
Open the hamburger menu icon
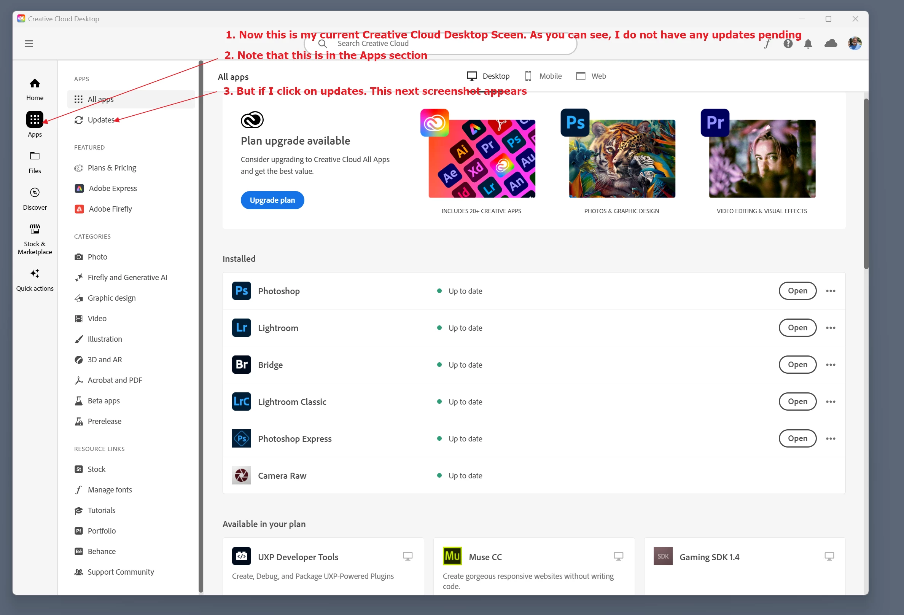29,43
